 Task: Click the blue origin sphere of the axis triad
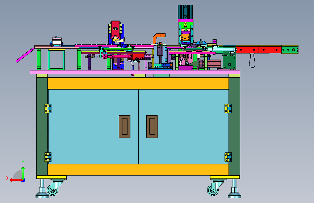(x=24, y=180)
